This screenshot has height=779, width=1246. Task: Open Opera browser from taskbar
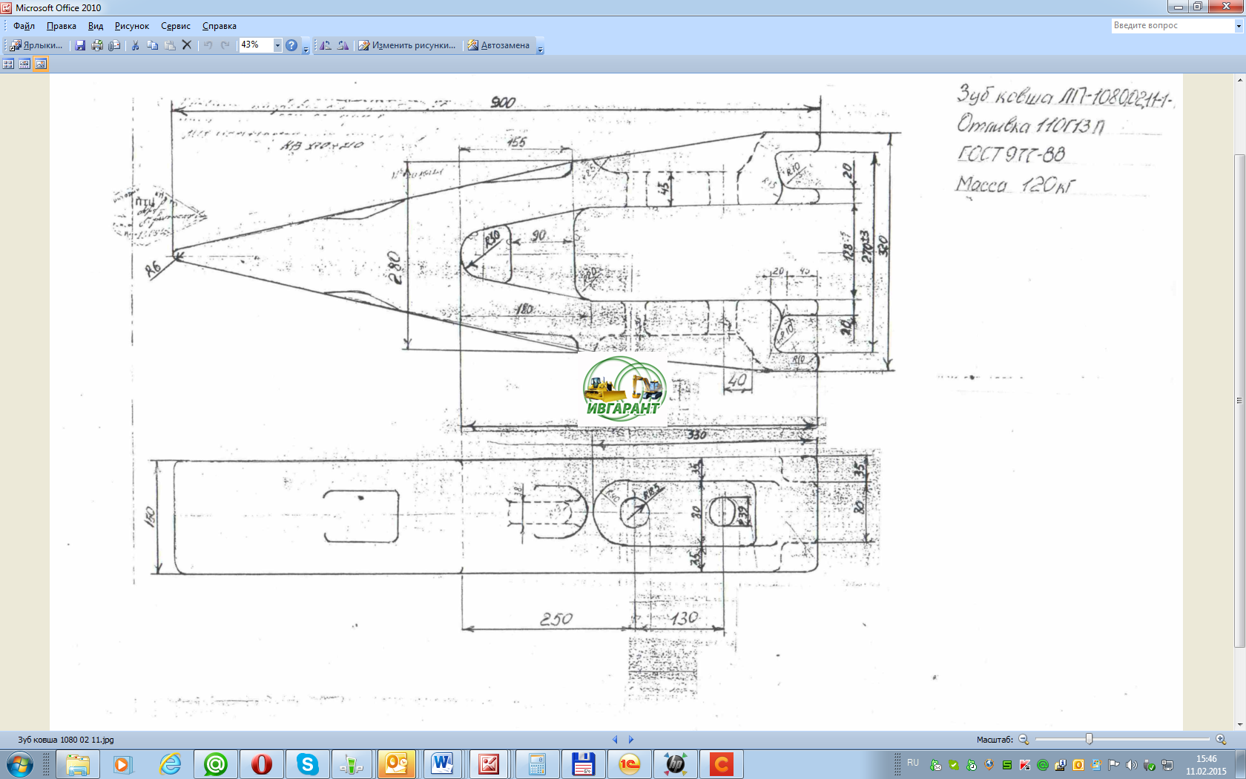(x=262, y=764)
